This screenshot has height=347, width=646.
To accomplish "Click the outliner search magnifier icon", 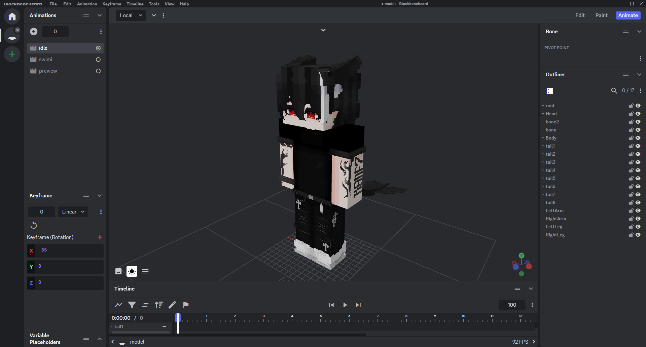I will point(614,91).
